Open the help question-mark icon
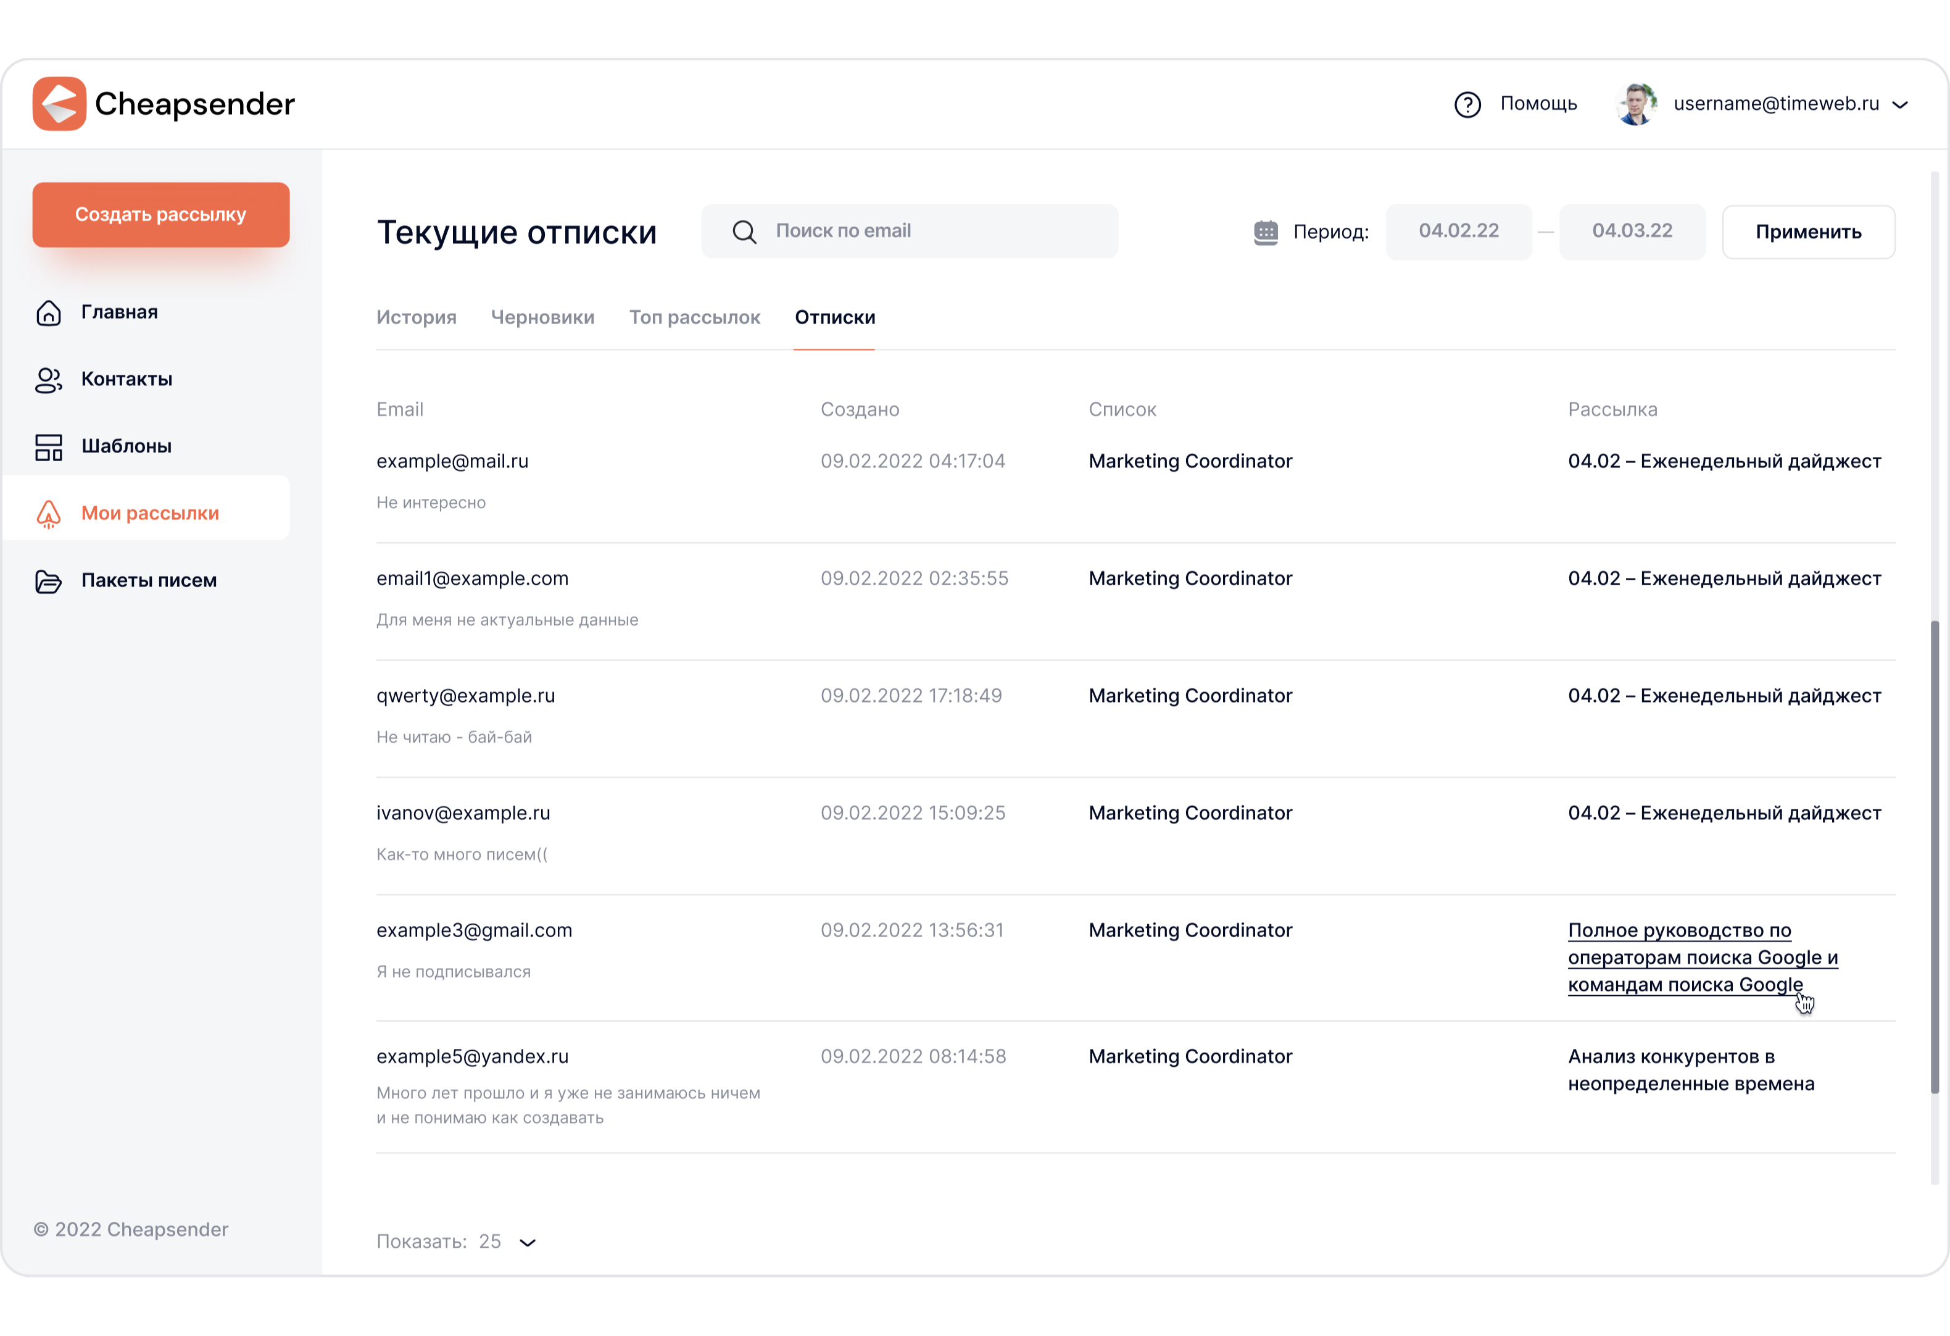Image resolution: width=1950 pixels, height=1336 pixels. [x=1467, y=104]
